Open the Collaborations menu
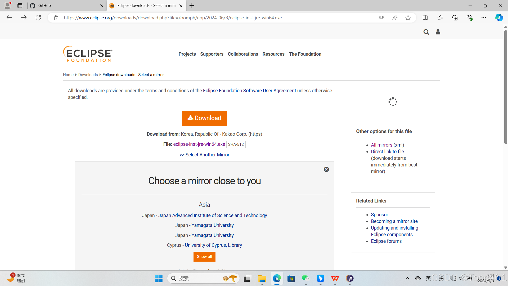The width and height of the screenshot is (508, 286). [243, 54]
